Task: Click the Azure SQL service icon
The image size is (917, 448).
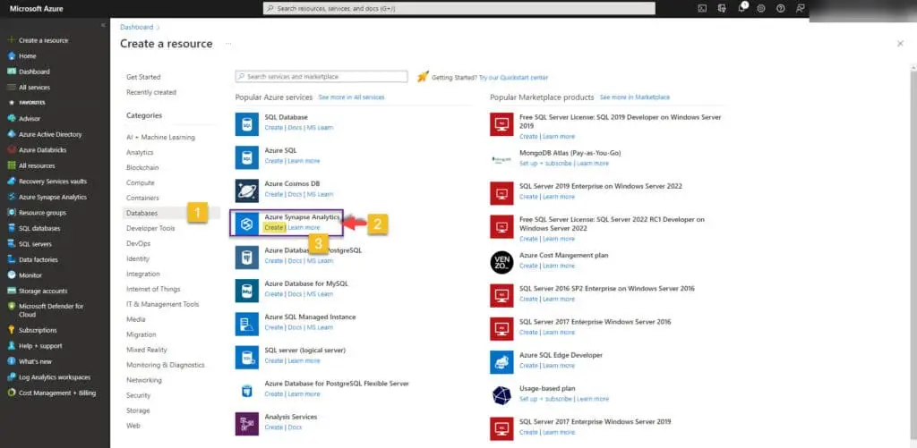Action: [x=247, y=157]
